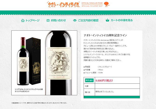Open the トップページ navigation link
The image size is (156, 109).
click(x=32, y=20)
